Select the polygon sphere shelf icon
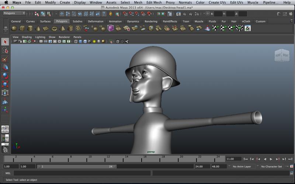Image resolution: width=295 pixels, height=184 pixels. click(x=14, y=28)
